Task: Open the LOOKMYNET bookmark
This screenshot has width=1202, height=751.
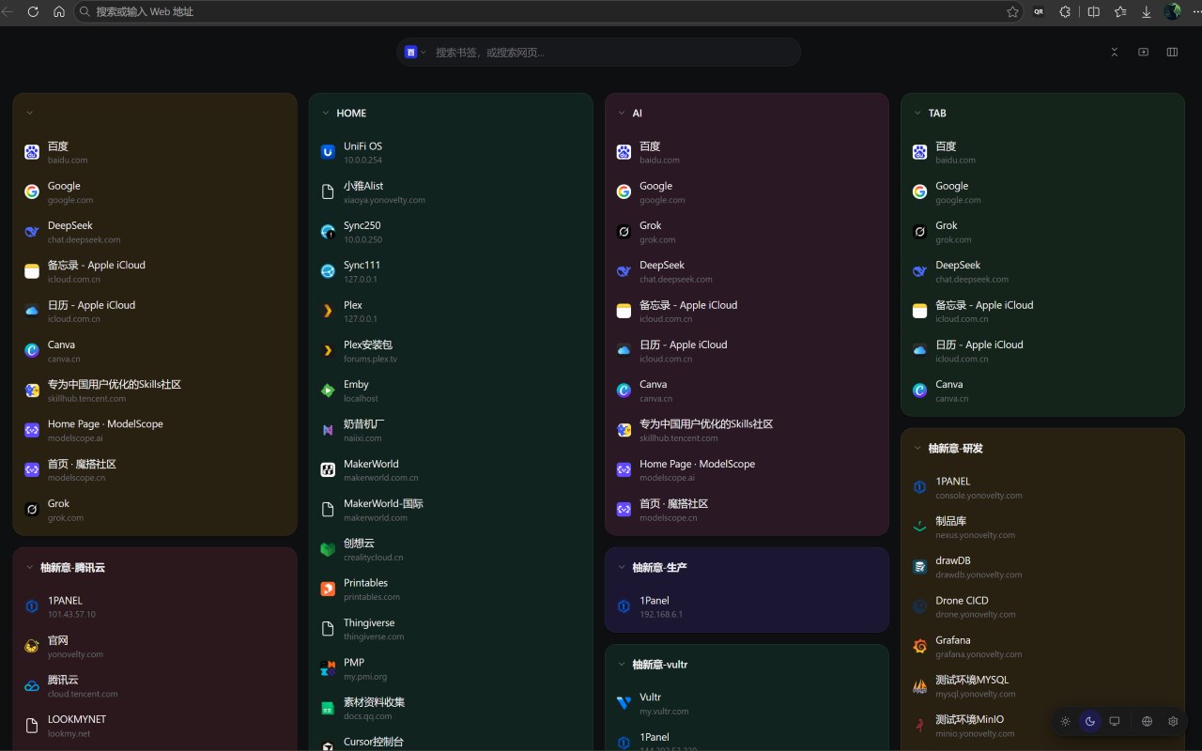Action: [x=155, y=726]
